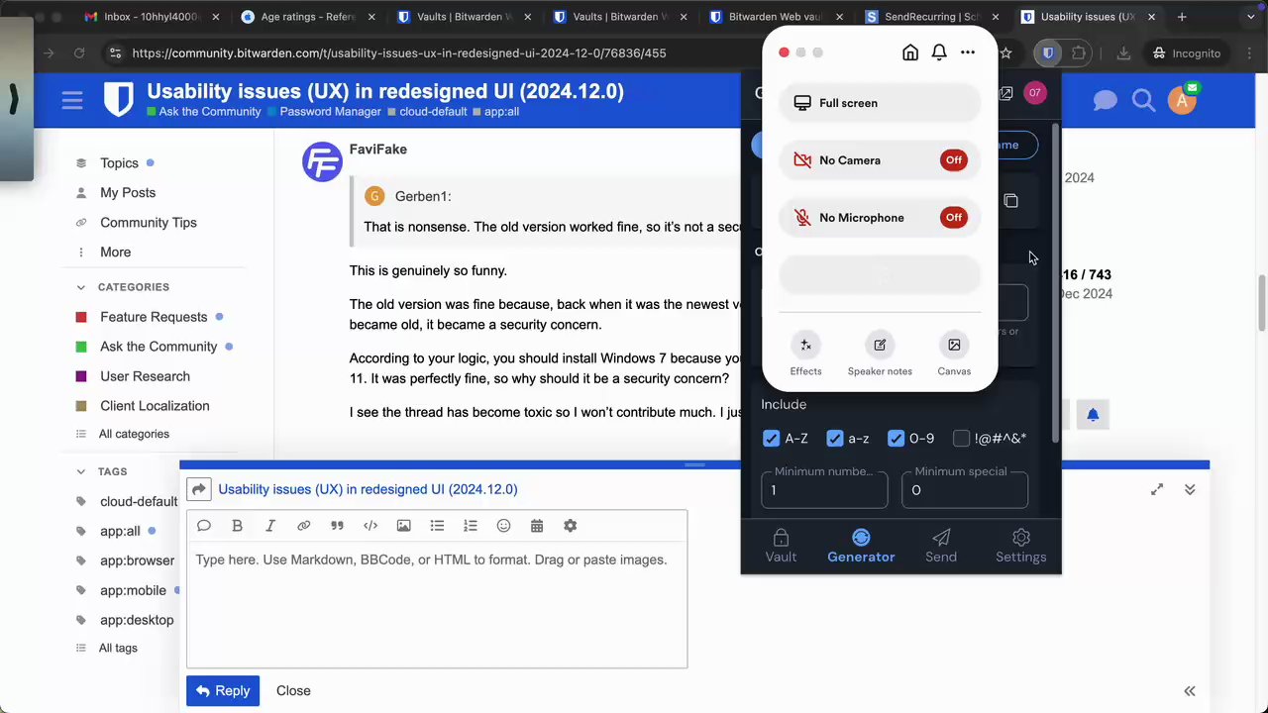The width and height of the screenshot is (1268, 713).
Task: Click the Bitwarden pop-out window icon
Action: coord(1005,93)
